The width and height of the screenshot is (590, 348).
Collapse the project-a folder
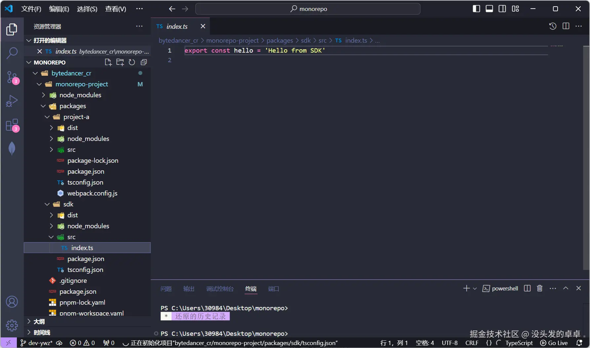click(x=47, y=117)
